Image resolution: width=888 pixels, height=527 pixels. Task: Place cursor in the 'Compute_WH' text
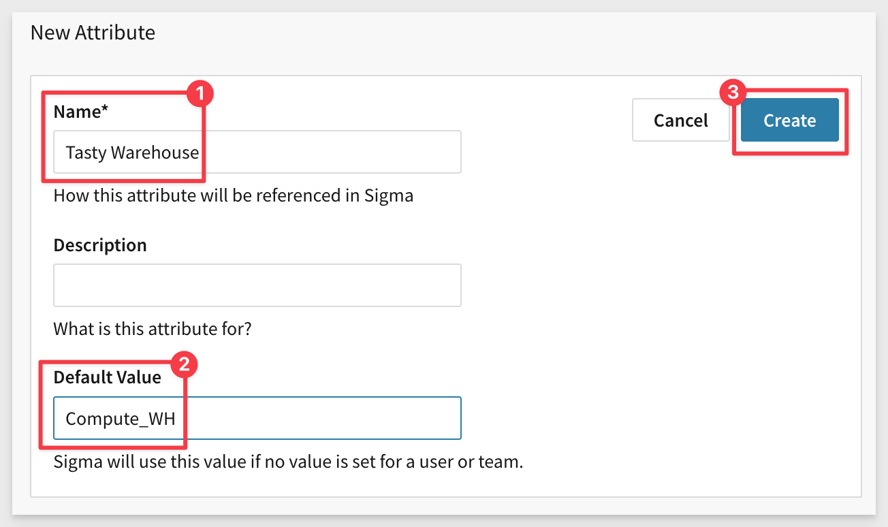point(121,419)
